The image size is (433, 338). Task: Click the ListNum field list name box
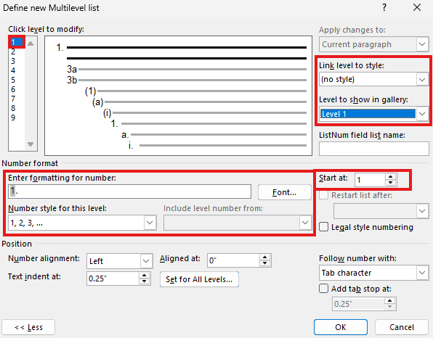pos(373,149)
